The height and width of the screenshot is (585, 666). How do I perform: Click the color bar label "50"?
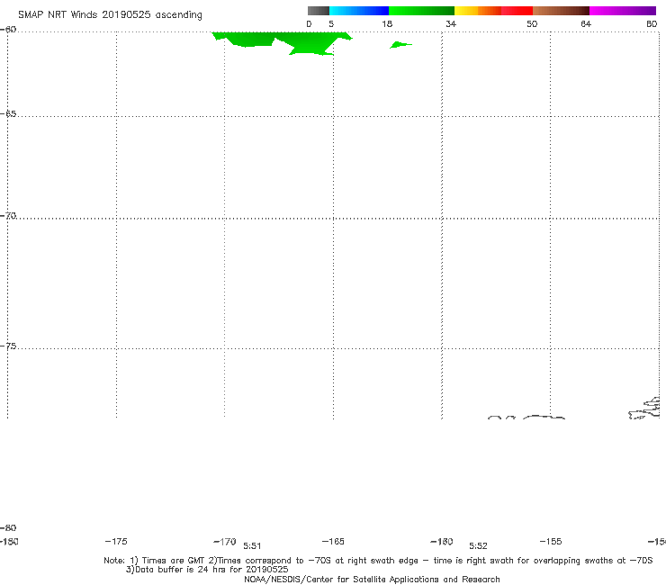point(532,23)
